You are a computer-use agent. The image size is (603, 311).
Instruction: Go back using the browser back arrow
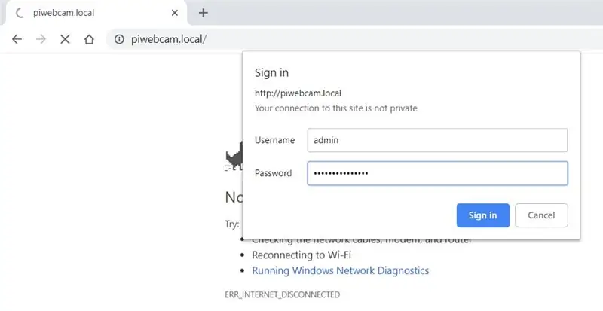[17, 39]
